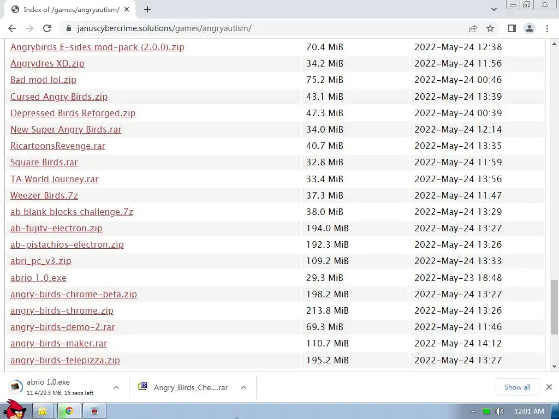The height and width of the screenshot is (419, 559).
Task: Close the downloads bar
Action: pos(549,387)
